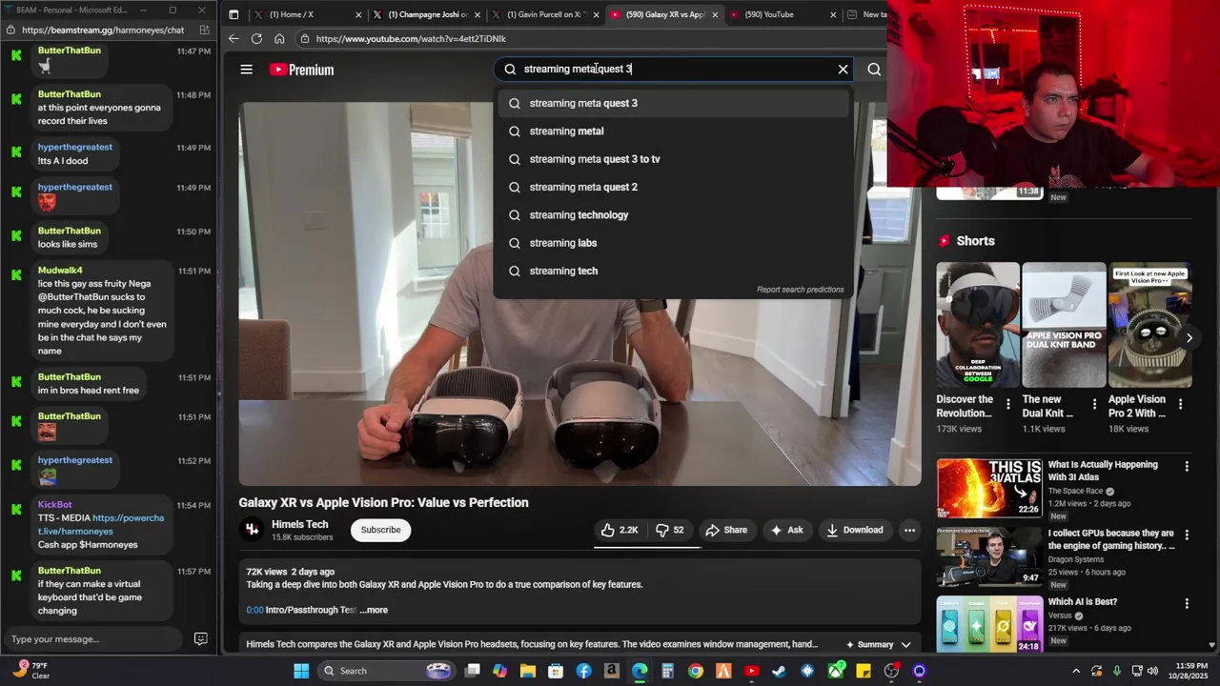Expand the Summary chevron dropdown
The image size is (1220, 686).
(x=905, y=645)
